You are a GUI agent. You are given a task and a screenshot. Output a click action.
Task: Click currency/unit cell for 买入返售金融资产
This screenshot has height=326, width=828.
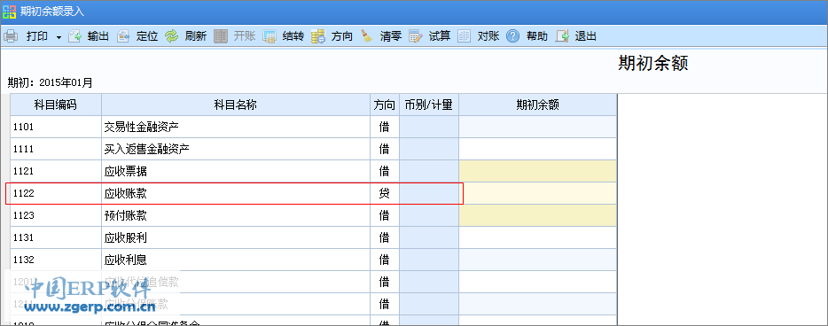[429, 149]
